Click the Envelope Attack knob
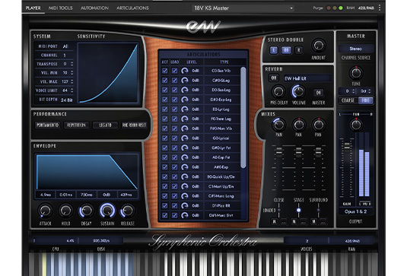Image resolution: width=407 pixels, height=276 pixels. (x=45, y=211)
